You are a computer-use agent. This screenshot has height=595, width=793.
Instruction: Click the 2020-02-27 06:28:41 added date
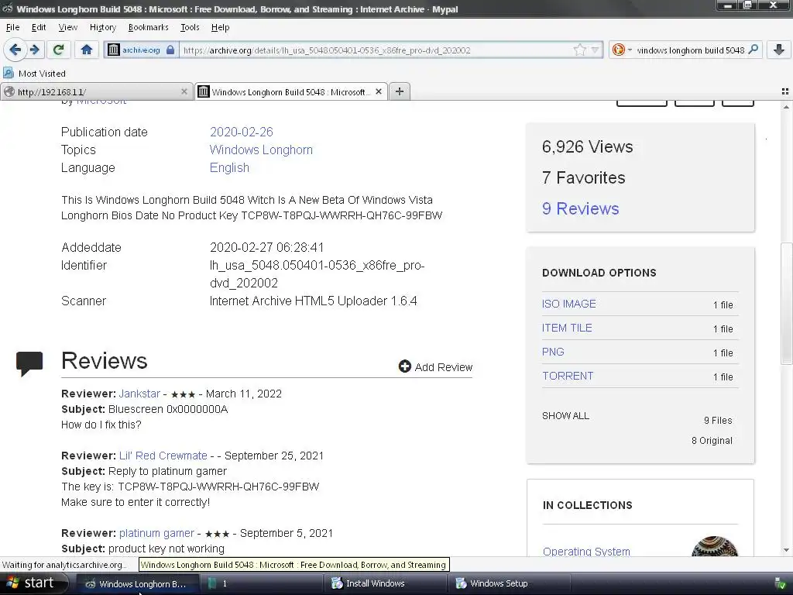(266, 247)
